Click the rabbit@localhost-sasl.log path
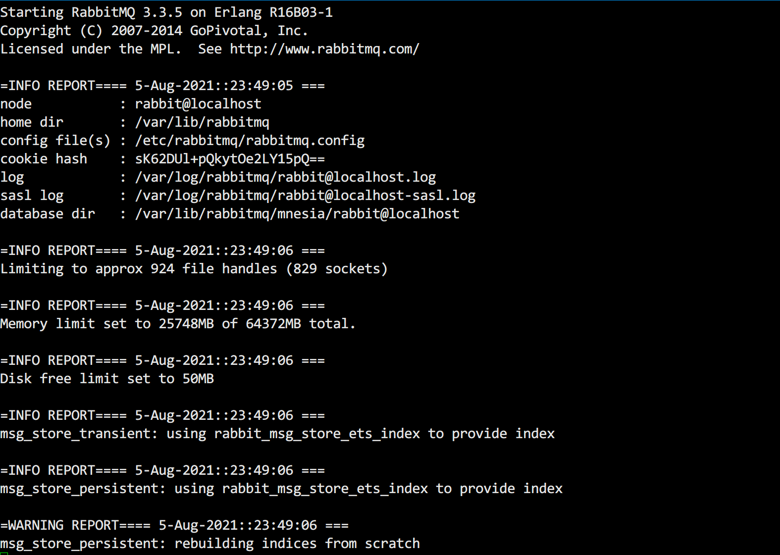 (x=305, y=196)
